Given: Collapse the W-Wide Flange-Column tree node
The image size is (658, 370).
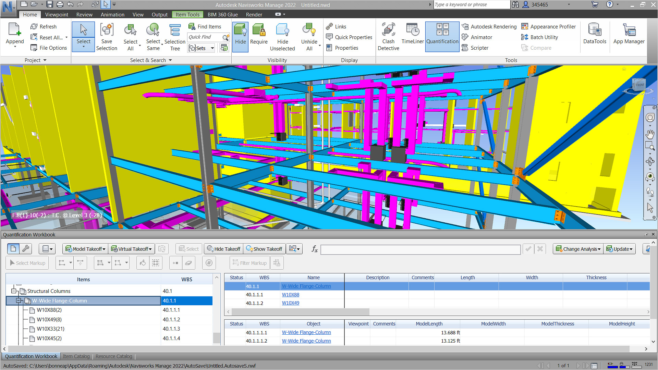Looking at the screenshot, I should [x=19, y=301].
